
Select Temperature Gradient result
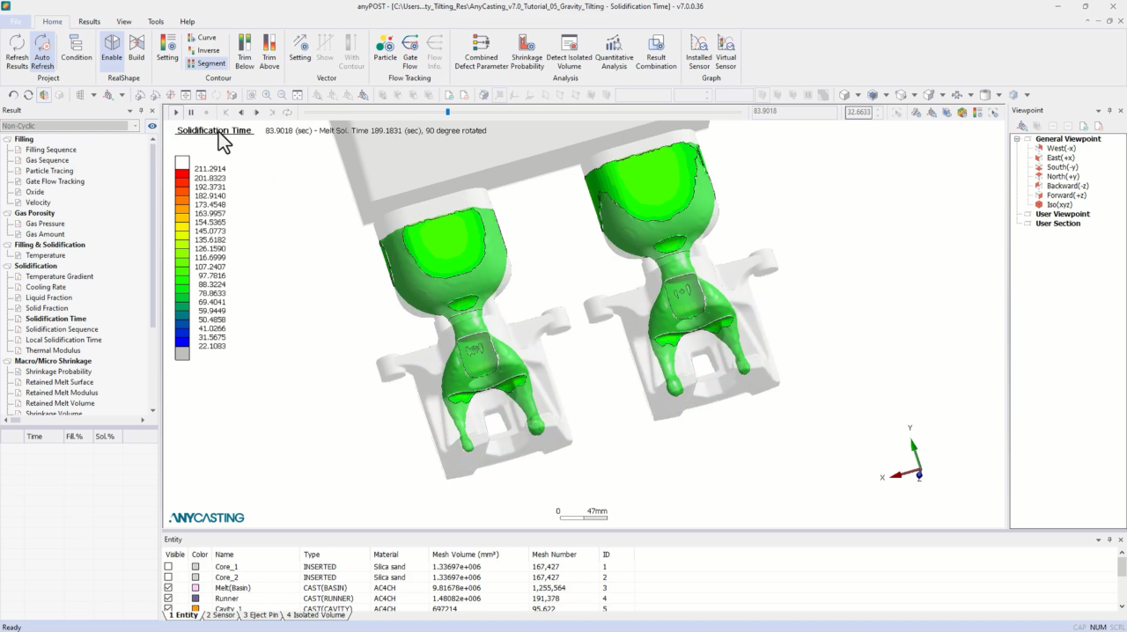click(x=59, y=276)
